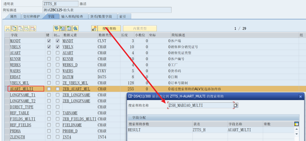306x141 pixels.
Task: Click the Paste (insert copied rows) icon
Action: point(20,29)
